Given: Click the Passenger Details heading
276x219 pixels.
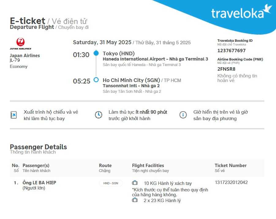Looking at the screenshot, I should point(38,147).
